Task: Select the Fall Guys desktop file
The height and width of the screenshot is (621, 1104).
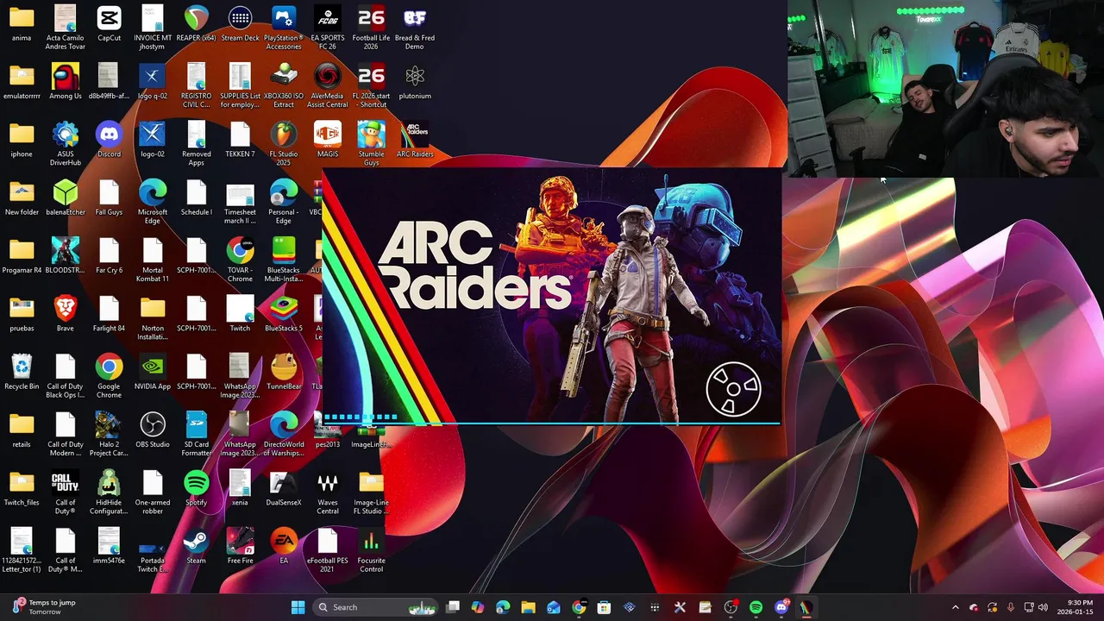Action: coord(109,198)
